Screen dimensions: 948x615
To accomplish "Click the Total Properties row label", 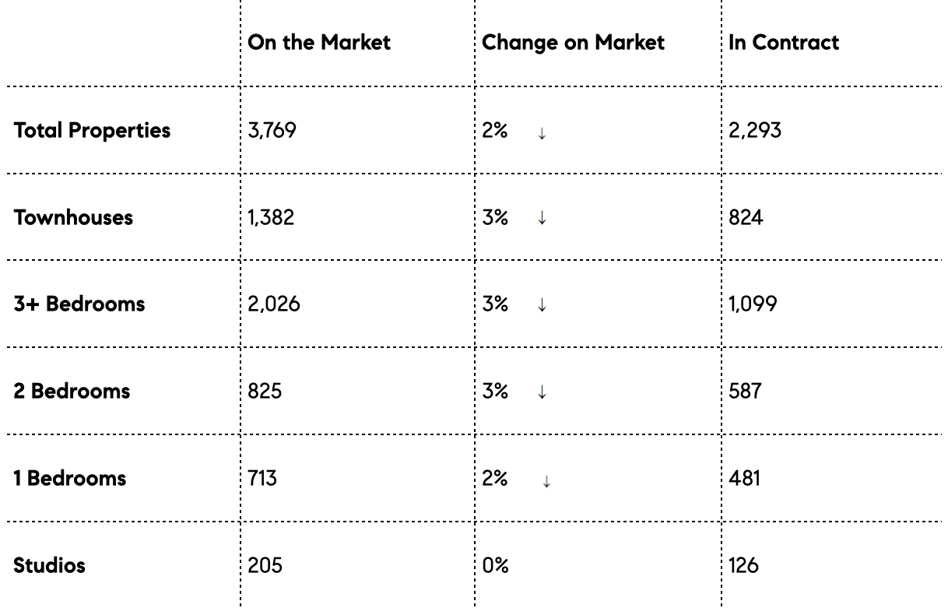I will pyautogui.click(x=92, y=131).
